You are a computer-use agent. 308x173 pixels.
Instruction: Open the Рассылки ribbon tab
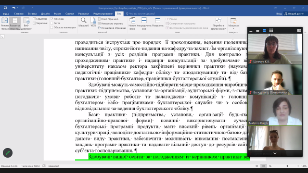point(83,14)
